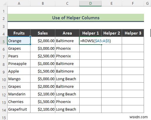Select column F header
This screenshot has height=120, width=151.
133,4
